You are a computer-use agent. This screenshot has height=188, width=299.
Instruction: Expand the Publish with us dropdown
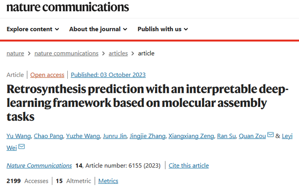[x=163, y=29]
